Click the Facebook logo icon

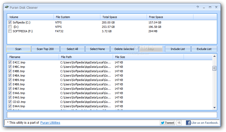[188, 123]
